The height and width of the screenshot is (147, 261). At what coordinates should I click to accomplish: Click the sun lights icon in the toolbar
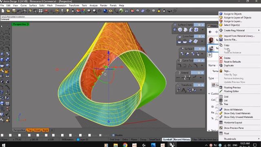click(x=111, y=11)
